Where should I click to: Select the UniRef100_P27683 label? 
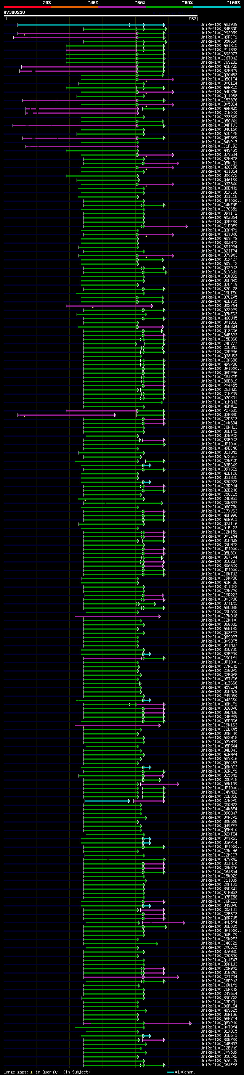(219, 411)
